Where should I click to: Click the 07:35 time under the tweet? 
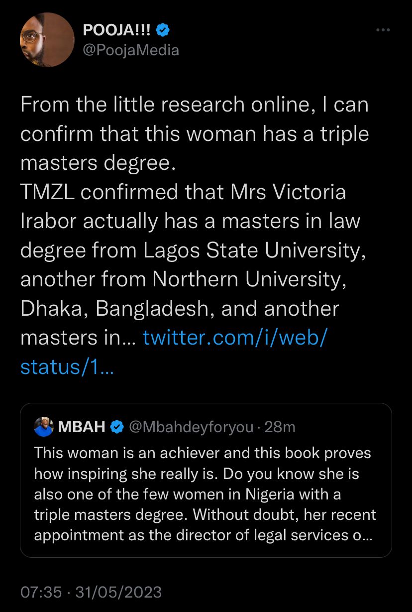coord(41,592)
